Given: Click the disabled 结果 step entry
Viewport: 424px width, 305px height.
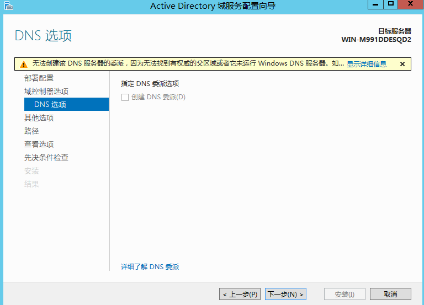Looking at the screenshot, I should click(x=31, y=184).
